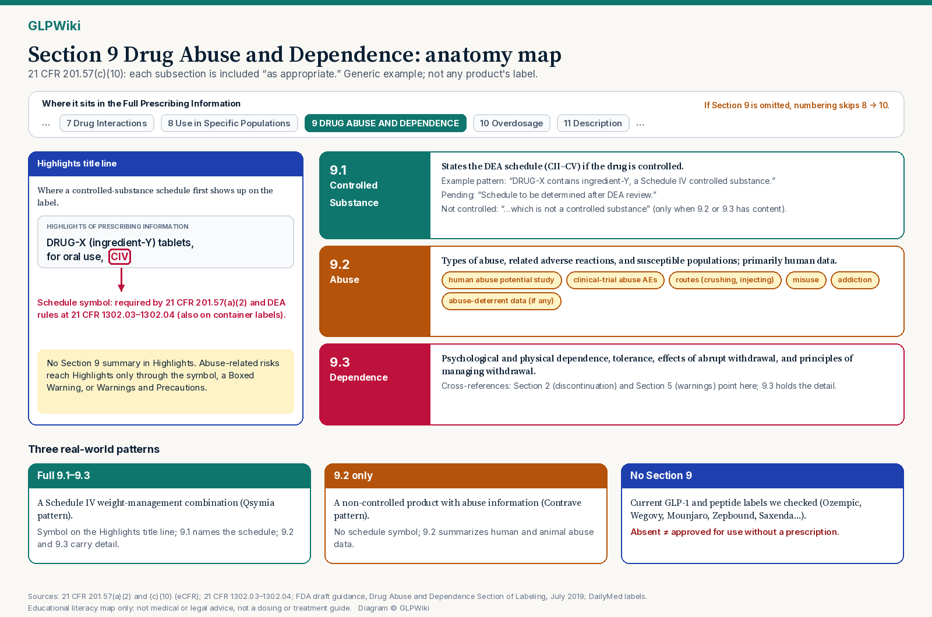Click the 9.1 Controlled Substance panel label

(x=375, y=195)
